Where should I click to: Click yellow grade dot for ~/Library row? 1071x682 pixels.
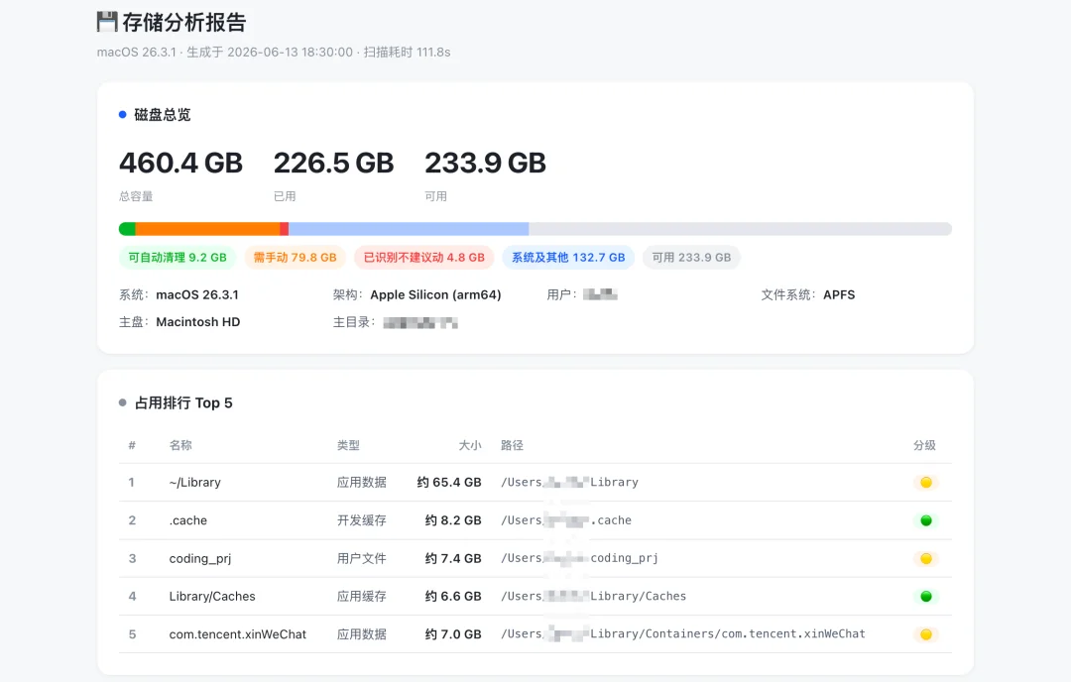pos(926,483)
